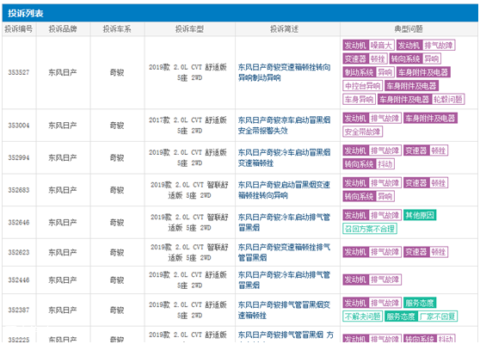The image size is (480, 344).
Task: Select complaint number 352446
Action: [x=19, y=280]
